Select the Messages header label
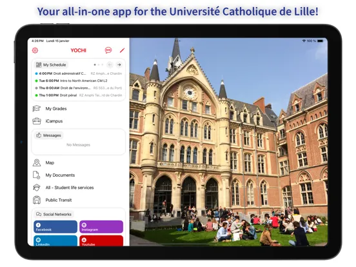Image resolution: width=356 pixels, height=267 pixels. (x=52, y=135)
